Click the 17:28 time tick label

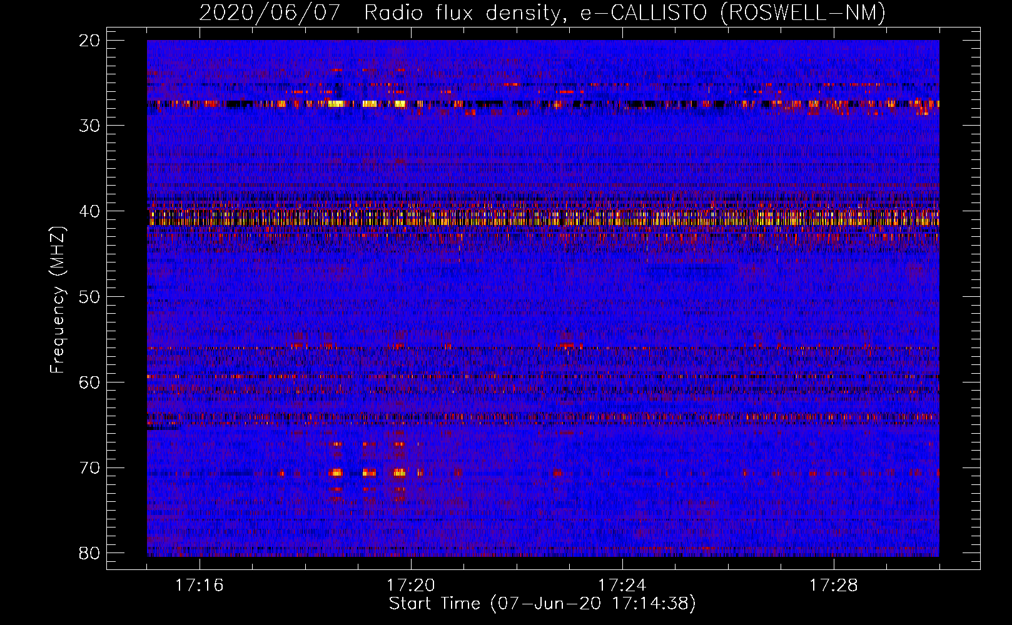(x=834, y=586)
